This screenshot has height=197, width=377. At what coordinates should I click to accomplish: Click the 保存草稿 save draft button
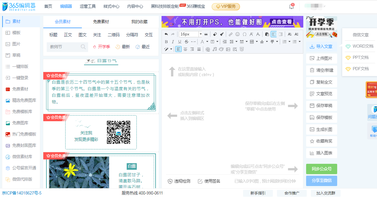click(x=321, y=106)
